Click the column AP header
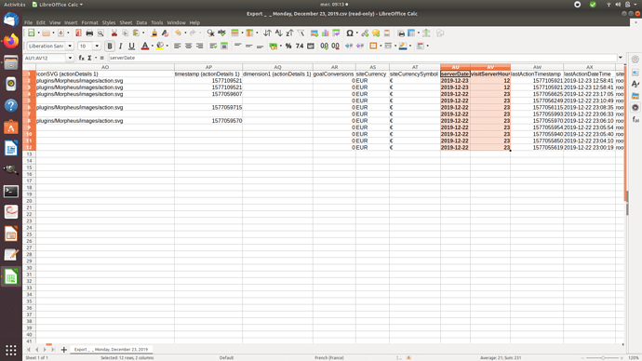642x361 pixels. (x=208, y=67)
